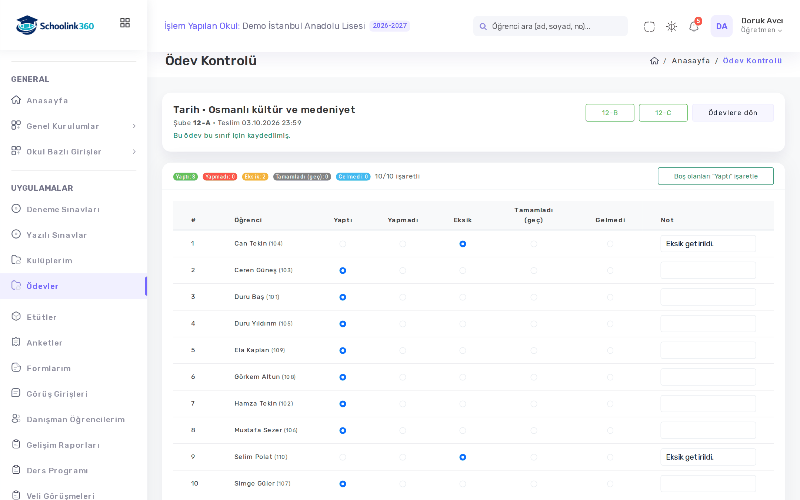The height and width of the screenshot is (500, 800).
Task: Go to home via breadcrumb house icon
Action: [x=654, y=61]
